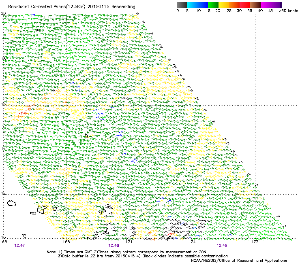
Task: Click the largest island outline near 12N
Action: point(42,209)
